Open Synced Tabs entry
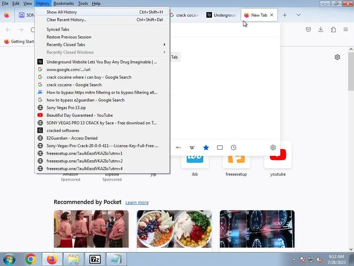Viewport: 354px width, 266px height. pyautogui.click(x=102, y=29)
